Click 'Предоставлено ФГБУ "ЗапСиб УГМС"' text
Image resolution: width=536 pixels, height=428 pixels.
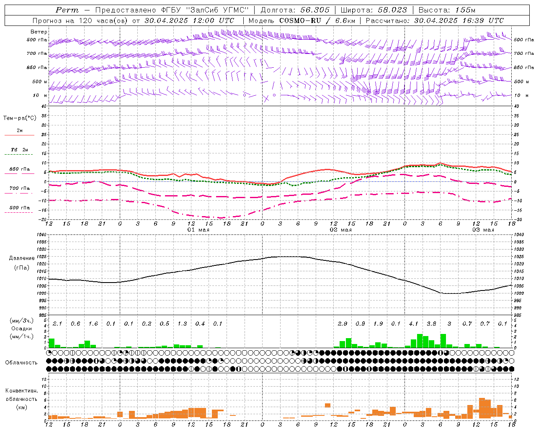click(x=172, y=10)
